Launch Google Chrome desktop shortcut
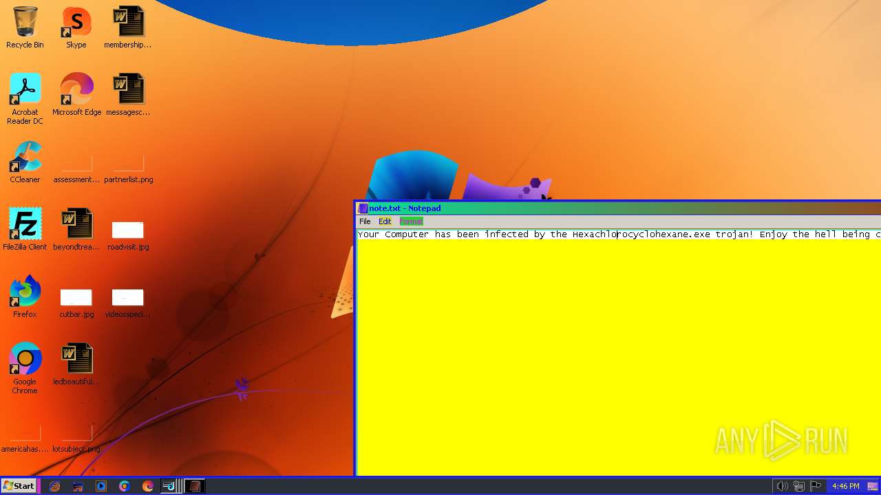881x495 pixels. coord(25,368)
